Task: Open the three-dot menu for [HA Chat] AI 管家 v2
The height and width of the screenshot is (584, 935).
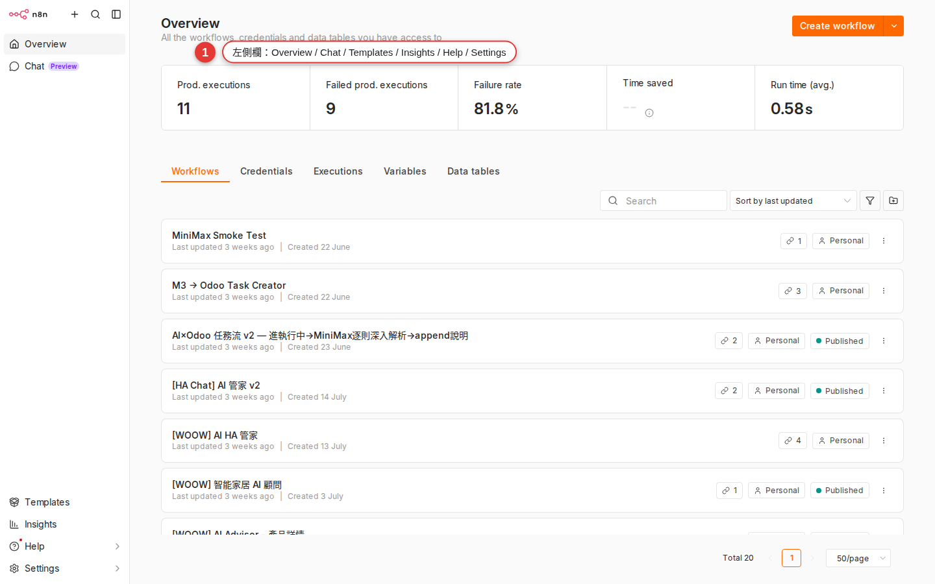Action: [884, 391]
